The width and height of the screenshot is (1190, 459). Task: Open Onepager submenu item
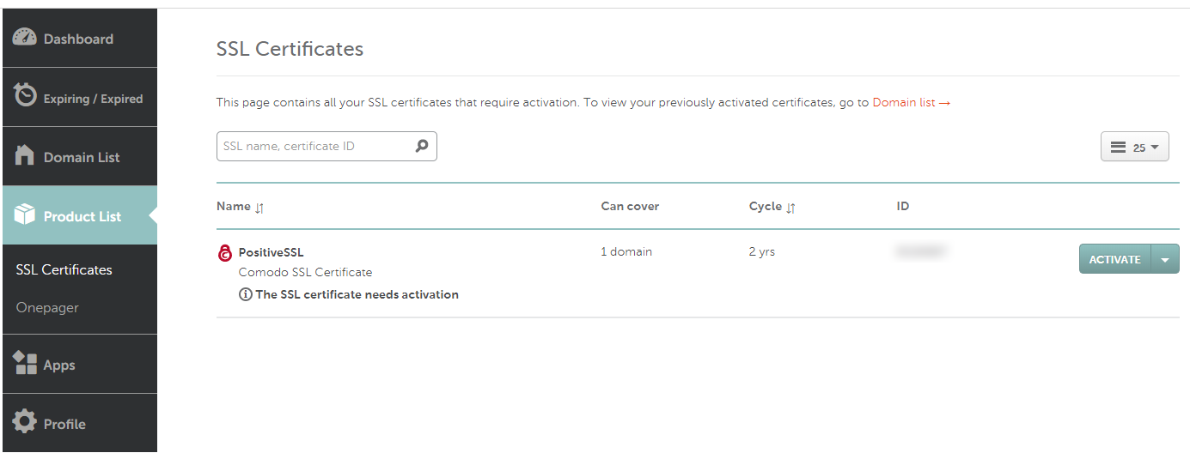coord(47,307)
